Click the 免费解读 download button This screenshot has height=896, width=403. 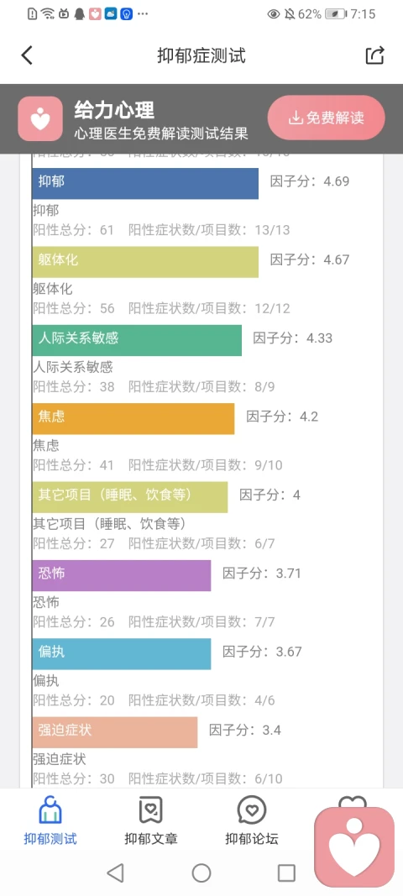(x=326, y=118)
